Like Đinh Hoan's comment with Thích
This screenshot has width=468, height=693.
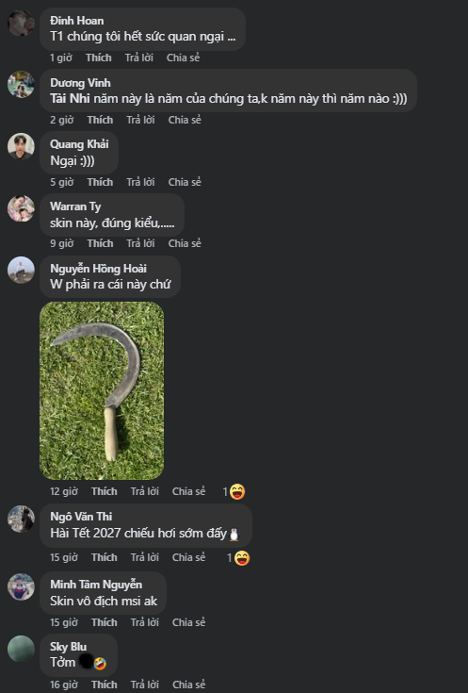coord(99,58)
